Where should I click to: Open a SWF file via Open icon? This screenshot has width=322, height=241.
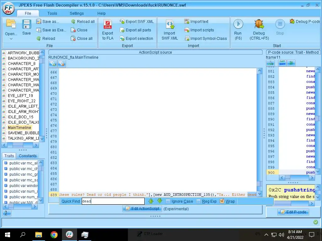[x=11, y=24]
